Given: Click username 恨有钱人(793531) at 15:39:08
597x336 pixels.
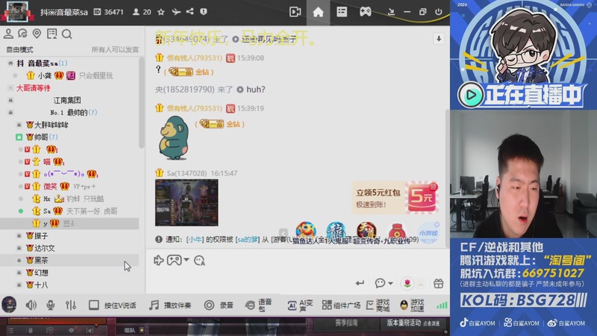Looking at the screenshot, I should click(194, 58).
